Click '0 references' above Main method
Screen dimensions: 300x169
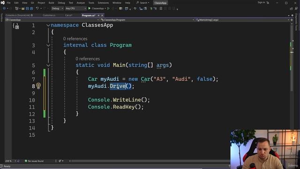click(88, 59)
